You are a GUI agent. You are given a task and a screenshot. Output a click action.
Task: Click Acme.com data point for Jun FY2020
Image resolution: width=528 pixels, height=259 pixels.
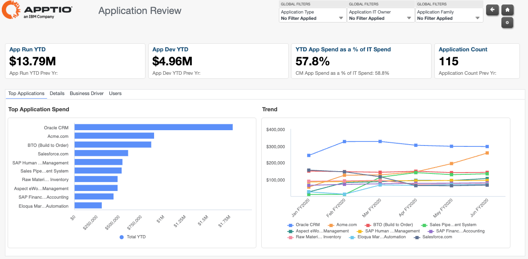point(487,153)
